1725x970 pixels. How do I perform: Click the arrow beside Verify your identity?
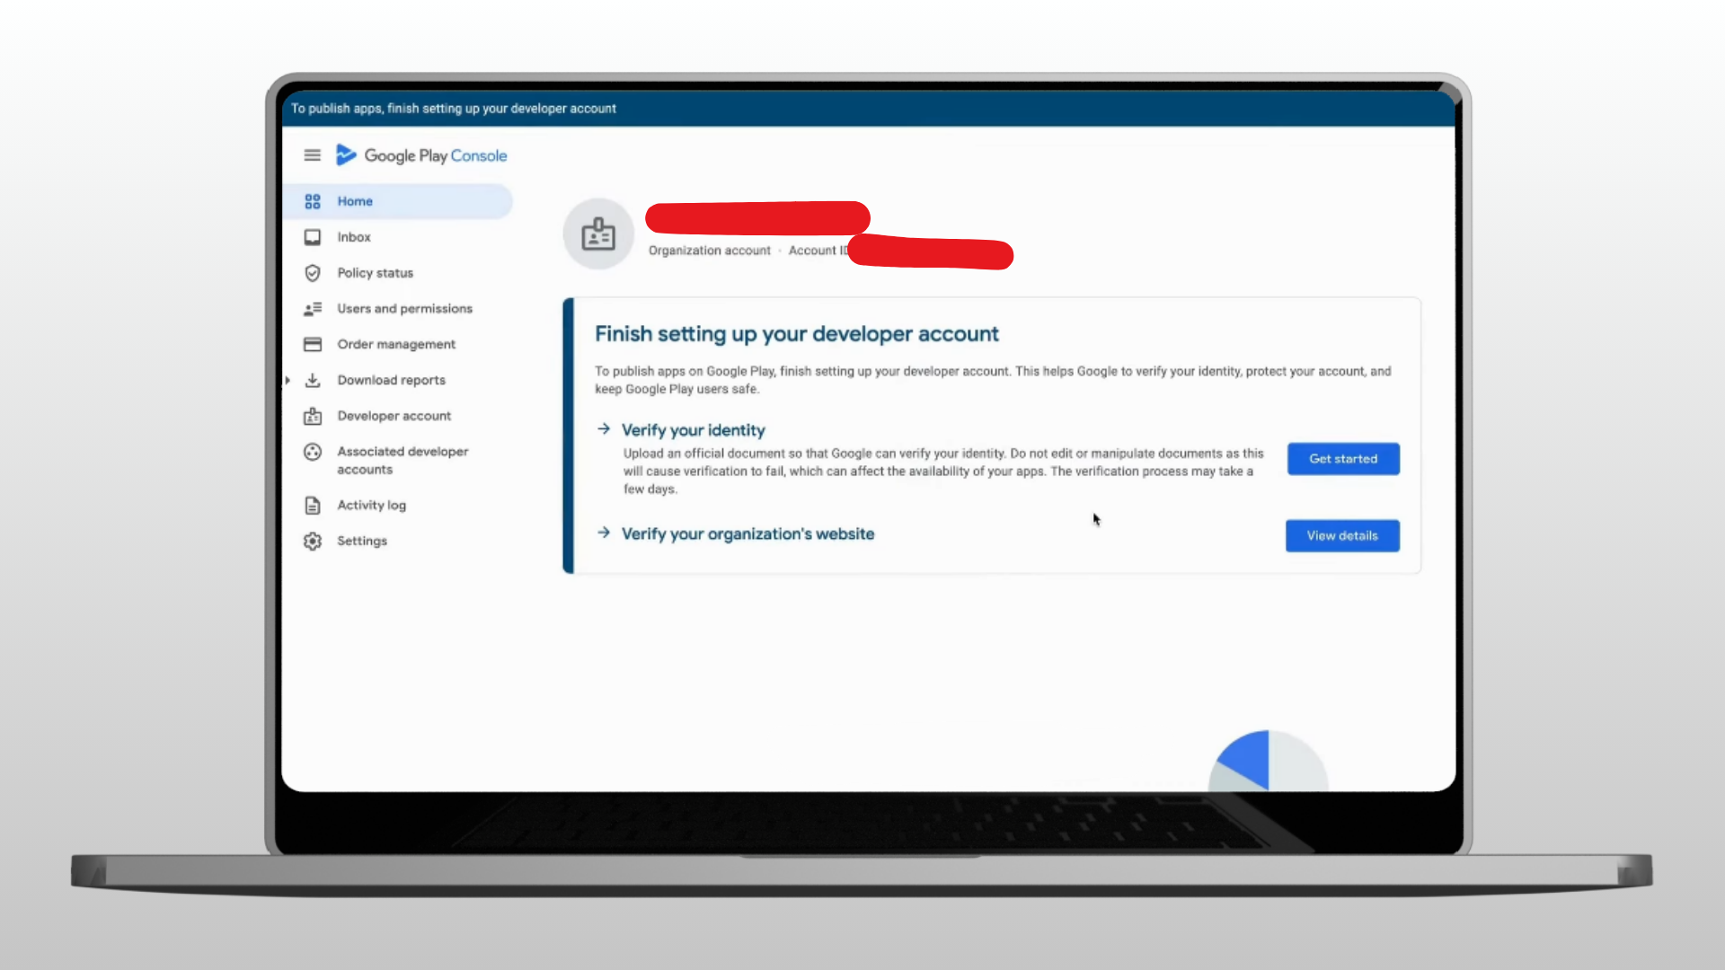[604, 429]
